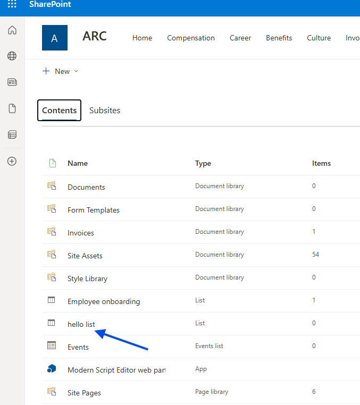Click the Items column header

click(x=321, y=163)
